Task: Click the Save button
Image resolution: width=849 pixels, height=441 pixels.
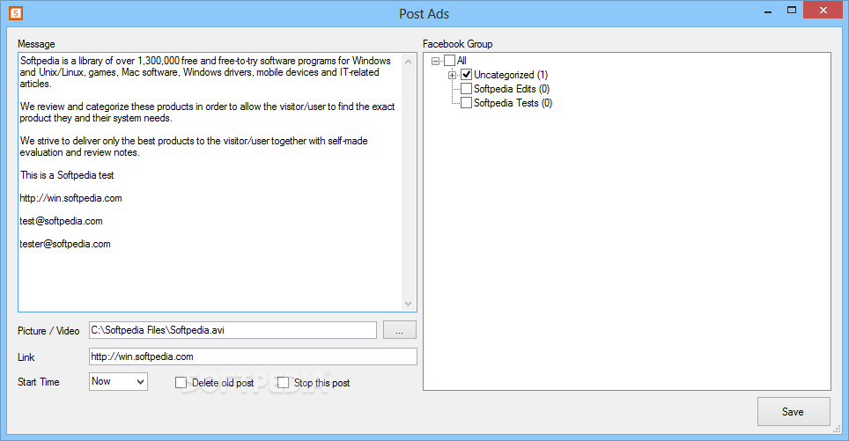Action: click(x=794, y=412)
